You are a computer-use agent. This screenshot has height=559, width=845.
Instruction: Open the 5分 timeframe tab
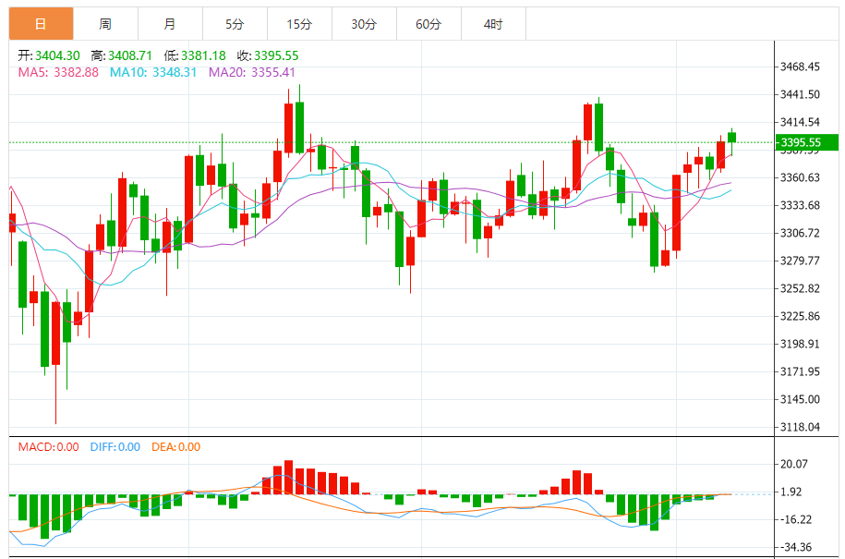tap(235, 24)
